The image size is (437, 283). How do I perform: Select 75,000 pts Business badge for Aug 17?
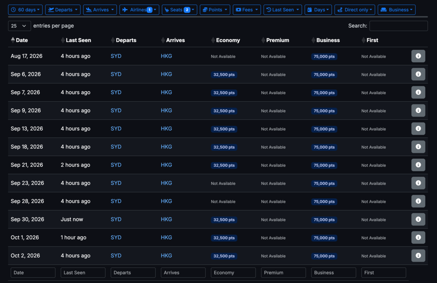(x=324, y=56)
